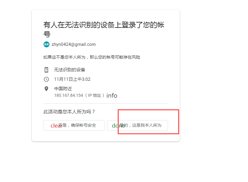248x182 pixels.
Task: Click the heading 有人在无法识别的设备上登录了您的帐号
Action: coord(104,29)
